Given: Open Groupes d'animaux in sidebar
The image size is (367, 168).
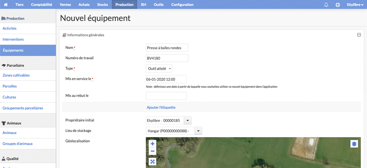Looking at the screenshot, I should [28, 144].
